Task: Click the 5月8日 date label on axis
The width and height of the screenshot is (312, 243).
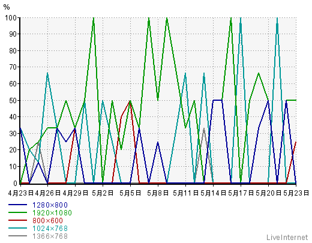Action: point(158,193)
